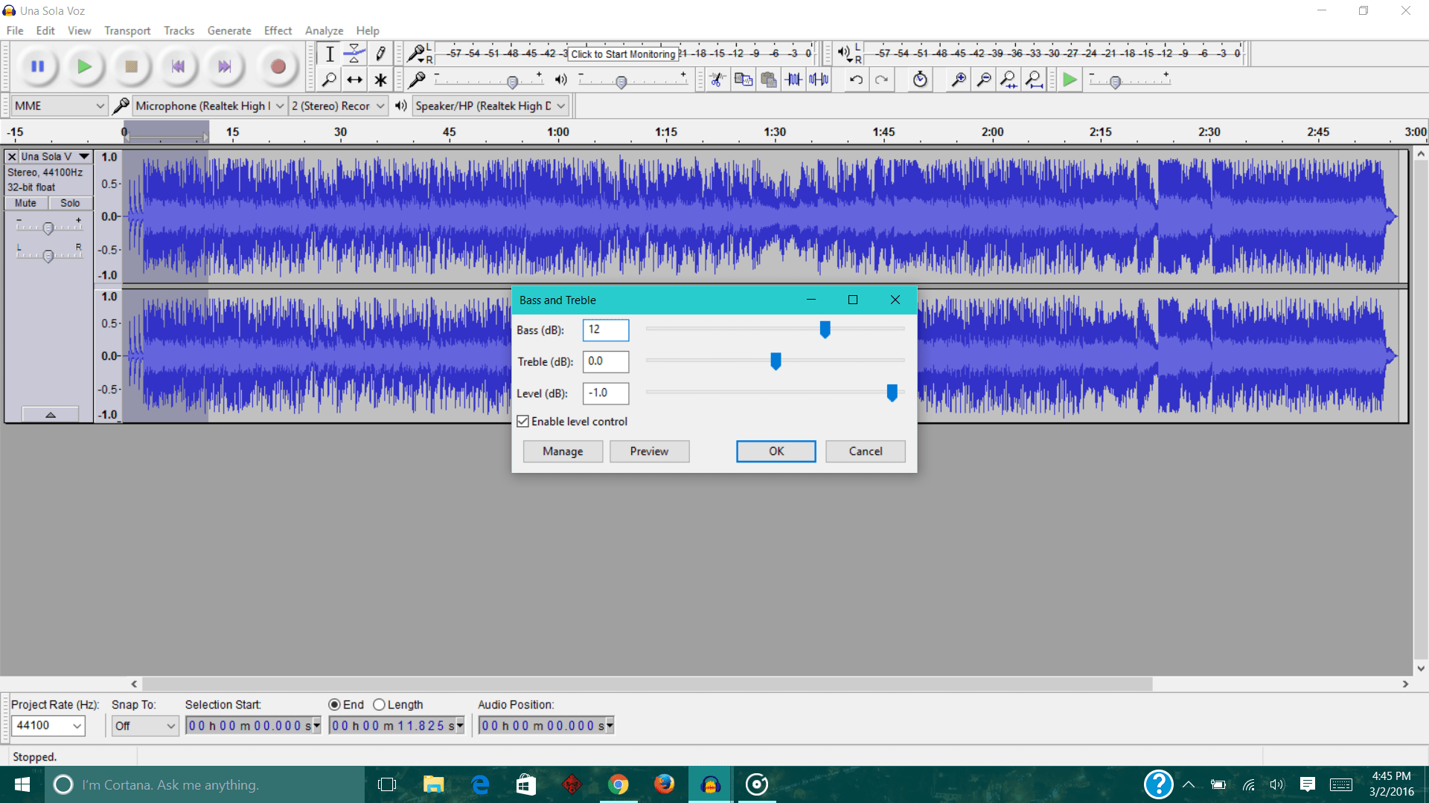Select the Envelope tool
This screenshot has height=803, width=1429.
coord(354,54)
